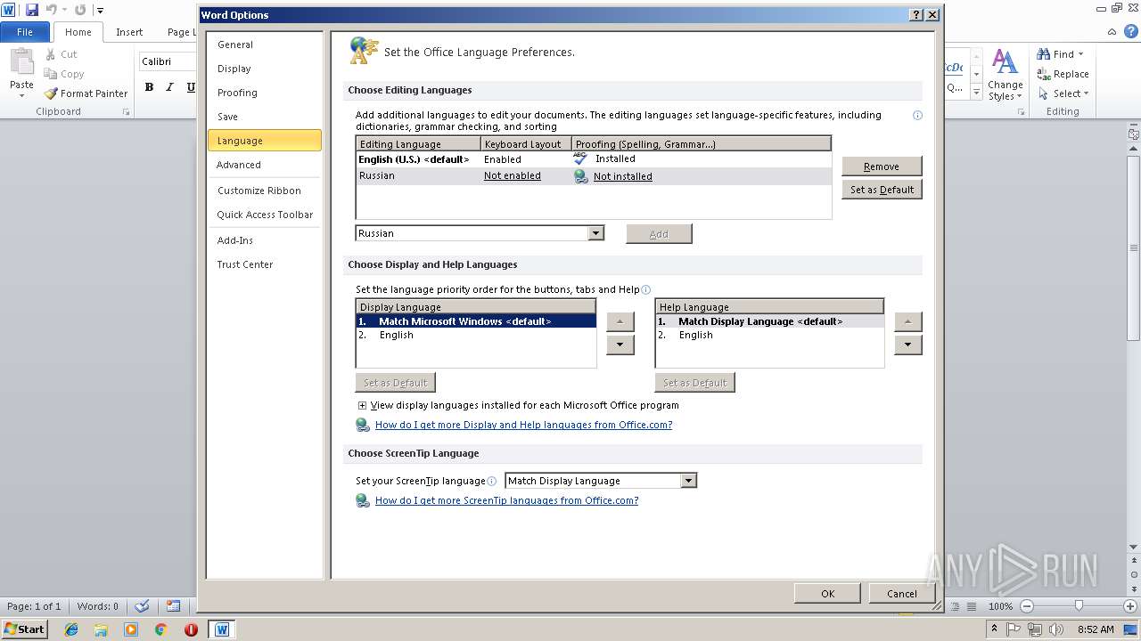
Task: Toggle Italic formatting in the ribbon
Action: point(169,87)
